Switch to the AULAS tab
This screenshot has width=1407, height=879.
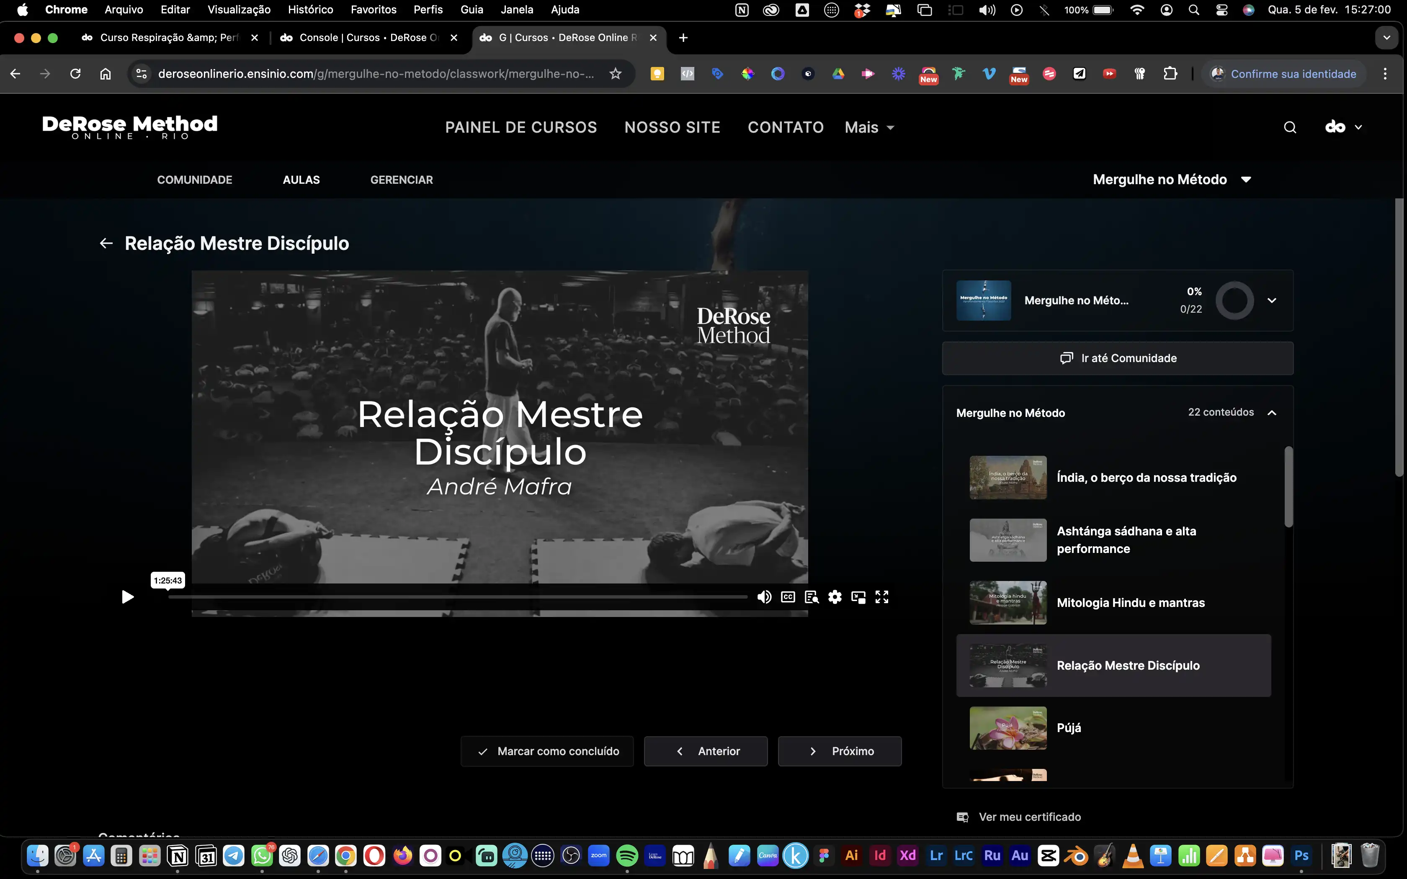[x=301, y=180]
